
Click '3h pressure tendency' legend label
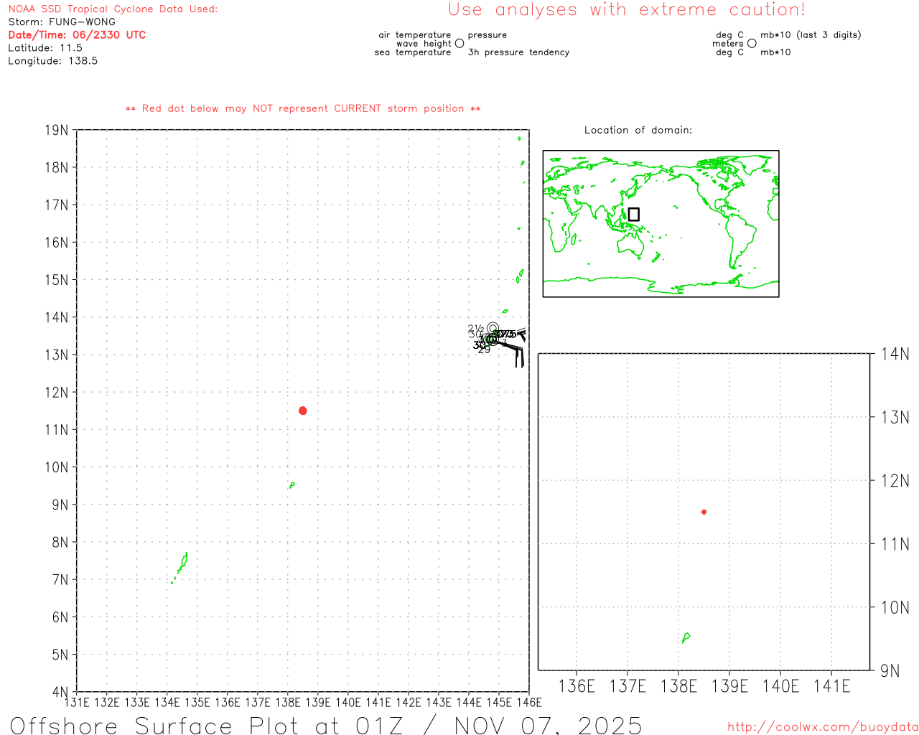(x=519, y=52)
